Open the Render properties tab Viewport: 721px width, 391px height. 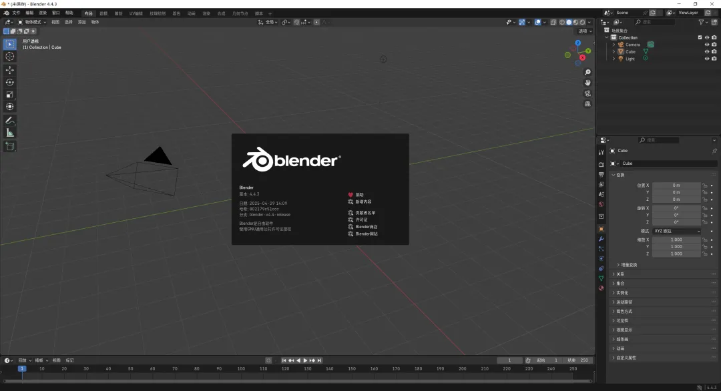coord(601,165)
